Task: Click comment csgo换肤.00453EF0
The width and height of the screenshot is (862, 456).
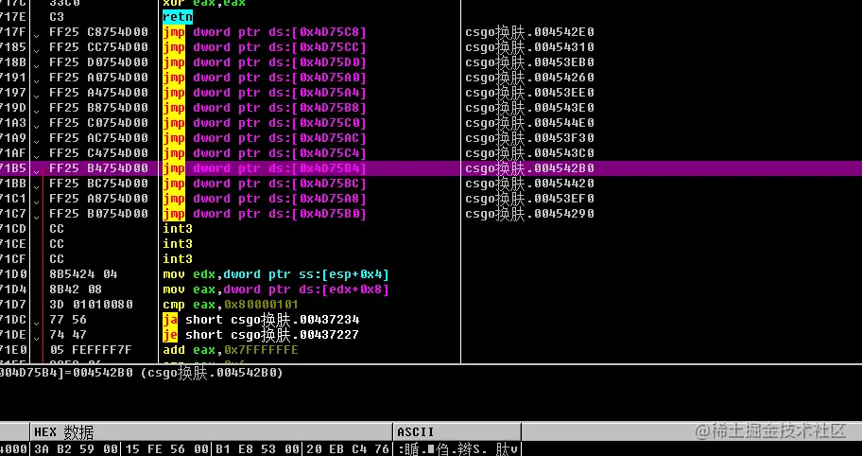Action: click(x=529, y=199)
